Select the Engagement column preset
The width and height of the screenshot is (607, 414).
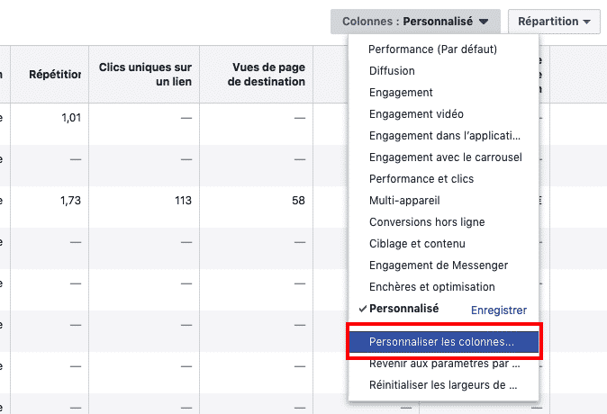[401, 93]
